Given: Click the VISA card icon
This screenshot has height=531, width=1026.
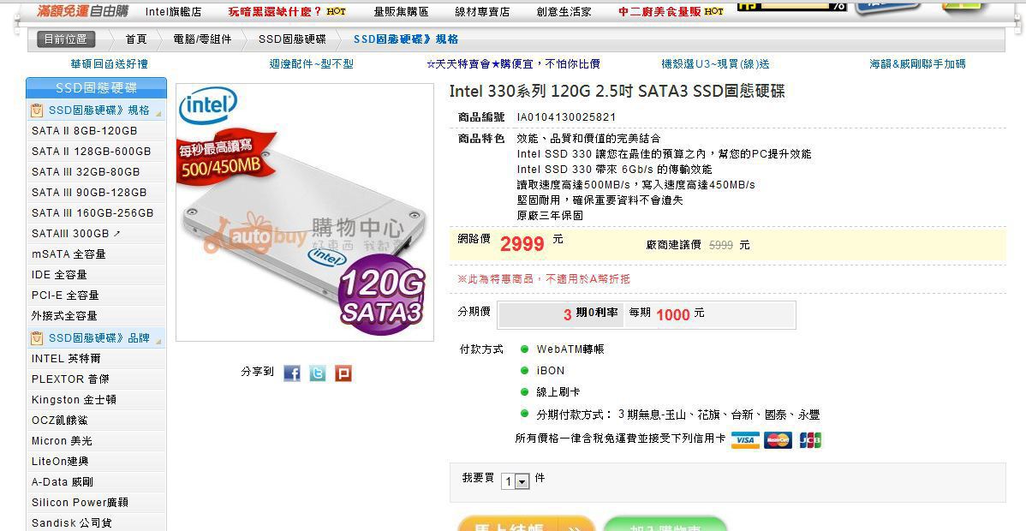Looking at the screenshot, I should coord(744,440).
